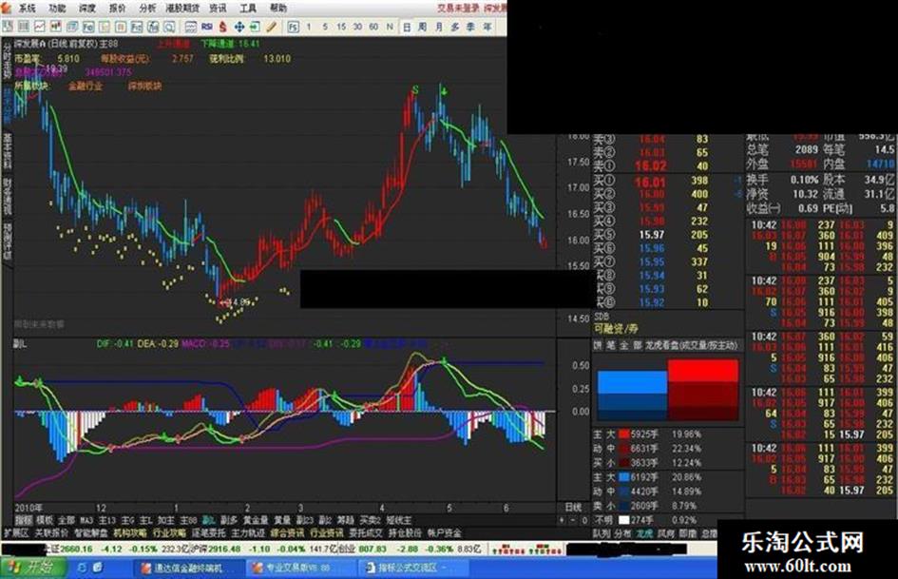898x579 pixels.
Task: Click the 买⑤ price 15.97
Action: (652, 235)
